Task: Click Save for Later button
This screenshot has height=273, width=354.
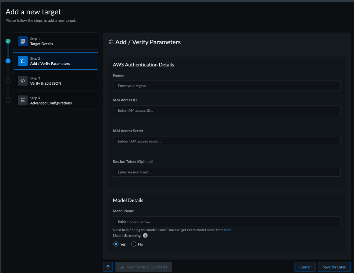Action: click(334, 267)
